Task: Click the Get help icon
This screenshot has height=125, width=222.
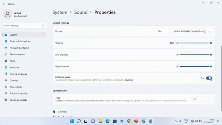Action: (54, 112)
